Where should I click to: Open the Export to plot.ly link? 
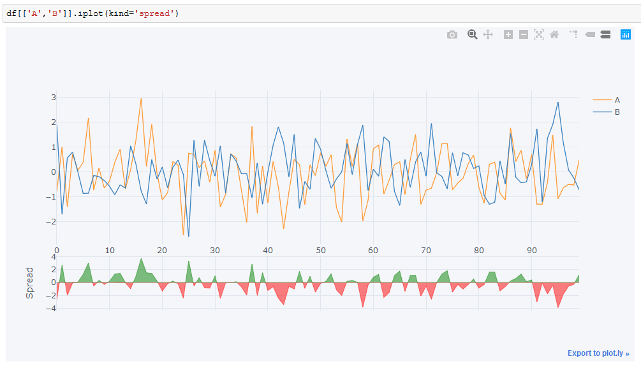(598, 353)
